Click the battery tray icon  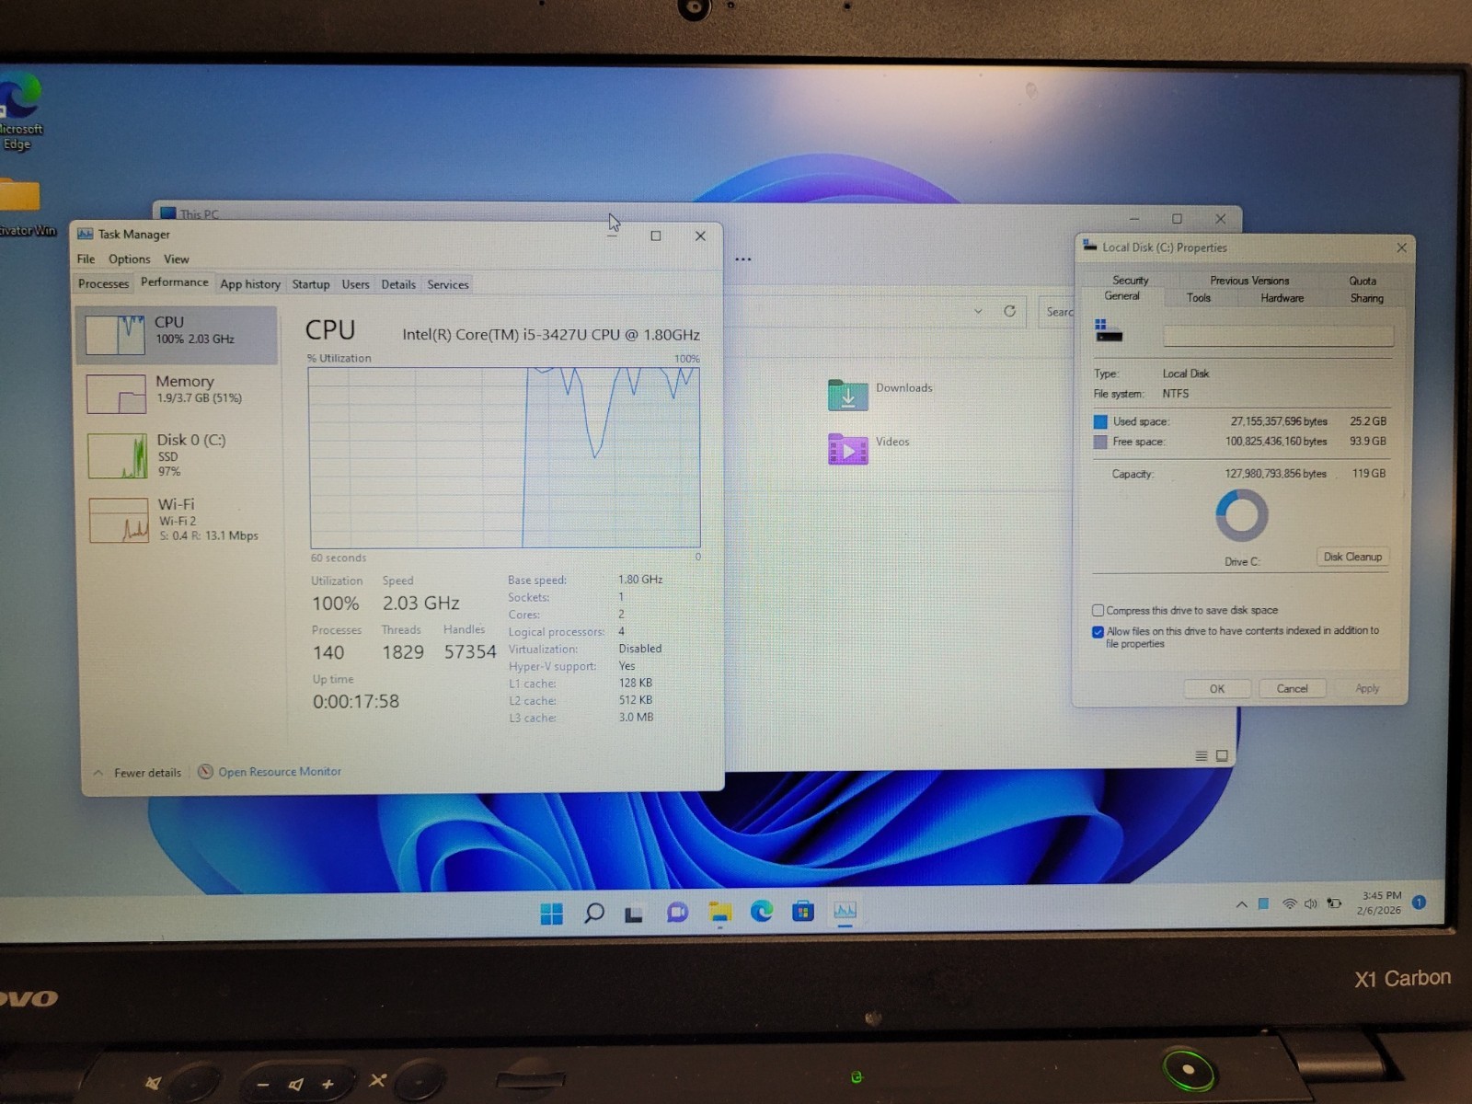[1334, 903]
